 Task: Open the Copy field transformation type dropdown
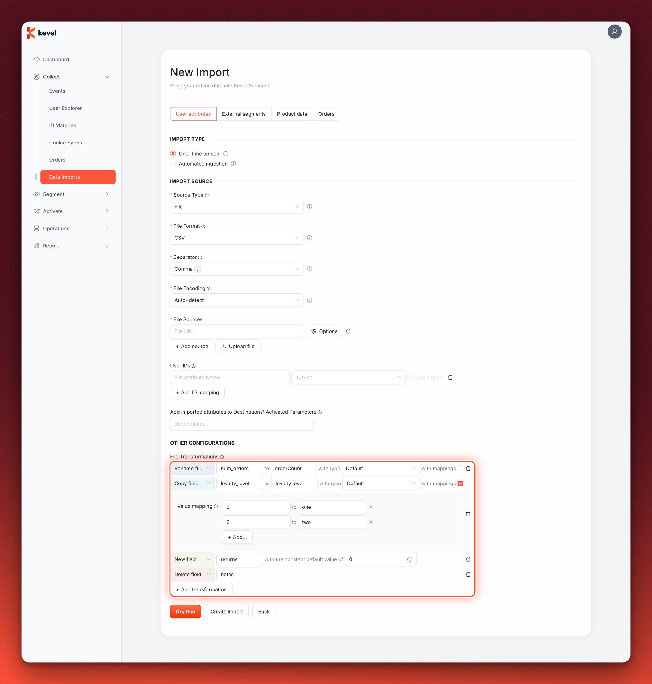pyautogui.click(x=192, y=484)
